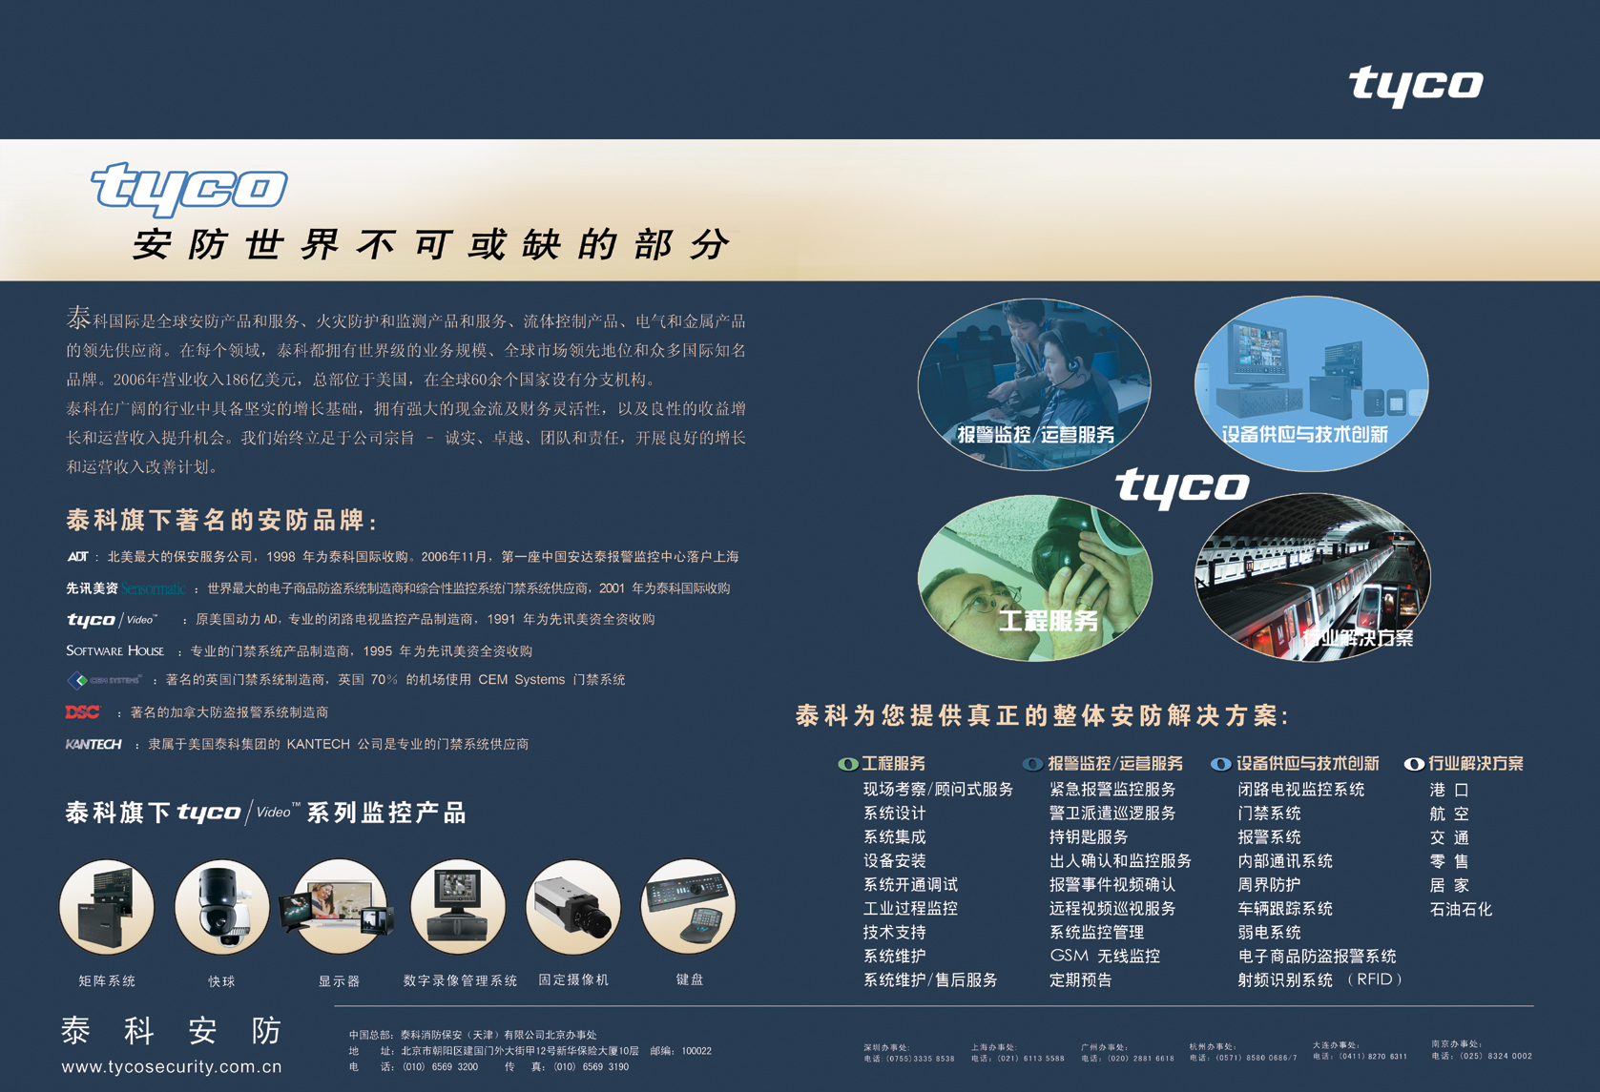Open the 行业解决方案 subway train oval image

[x=1312, y=577]
